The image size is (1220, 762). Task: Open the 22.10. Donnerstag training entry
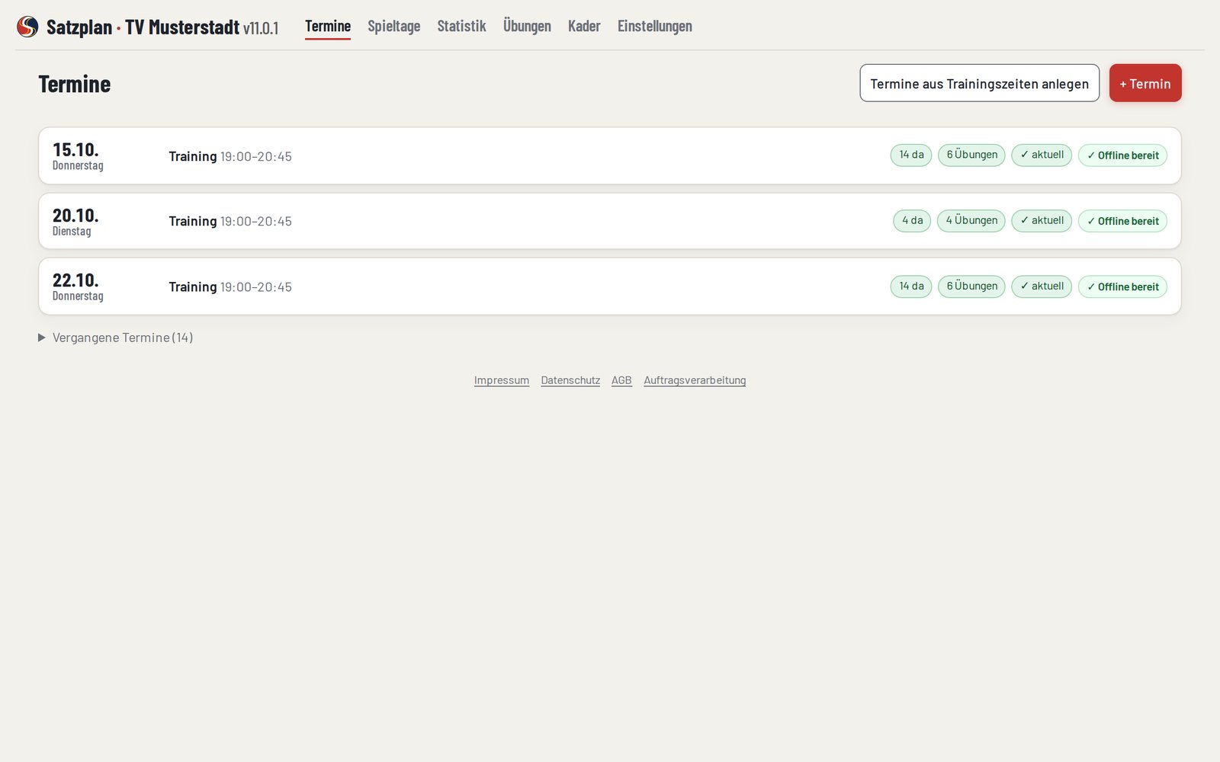coord(610,287)
